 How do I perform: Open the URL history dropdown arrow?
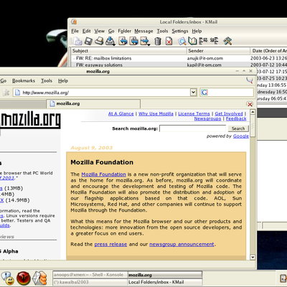coord(193,93)
